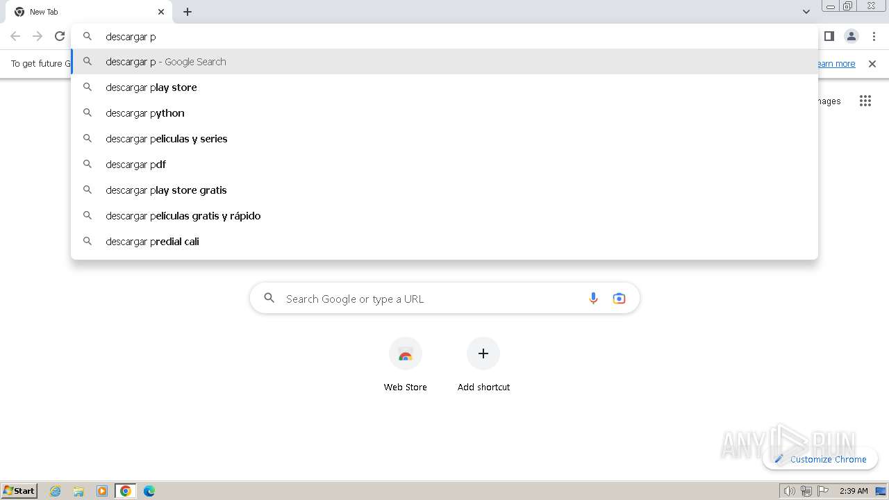Click the Add shortcut button
The height and width of the screenshot is (500, 889).
[483, 365]
